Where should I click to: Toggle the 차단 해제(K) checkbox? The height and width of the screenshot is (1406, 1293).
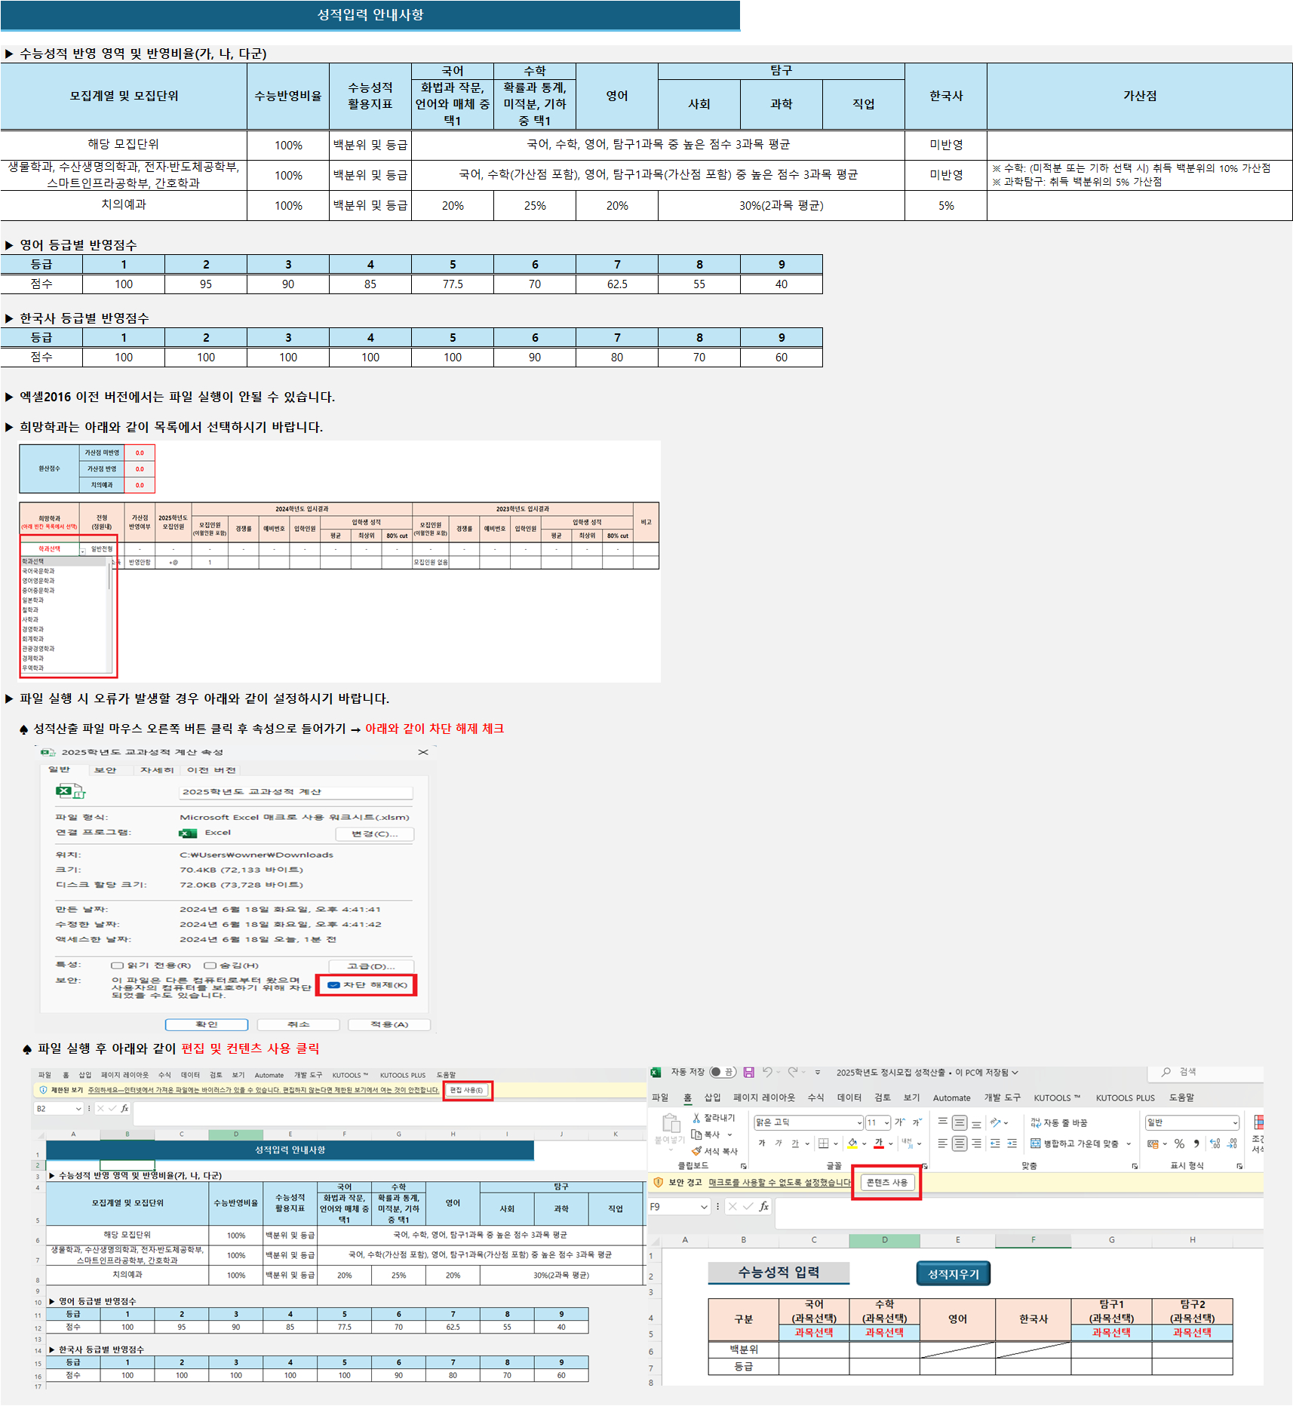[x=333, y=985]
